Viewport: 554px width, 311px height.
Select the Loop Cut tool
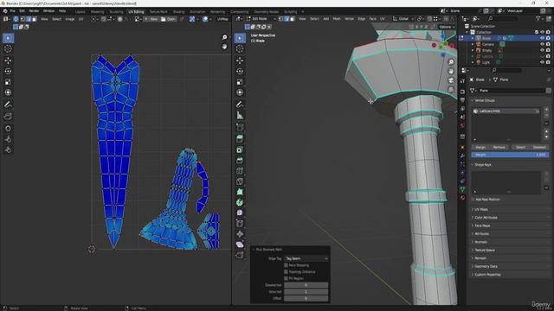[240, 171]
